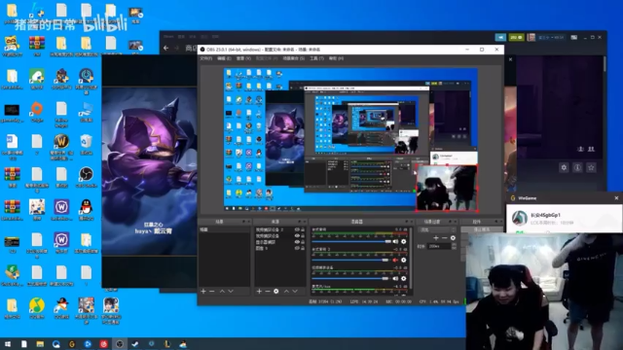This screenshot has width=623, height=350.
Task: Open World of Warcraft desktop shortcut
Action: [x=61, y=146]
